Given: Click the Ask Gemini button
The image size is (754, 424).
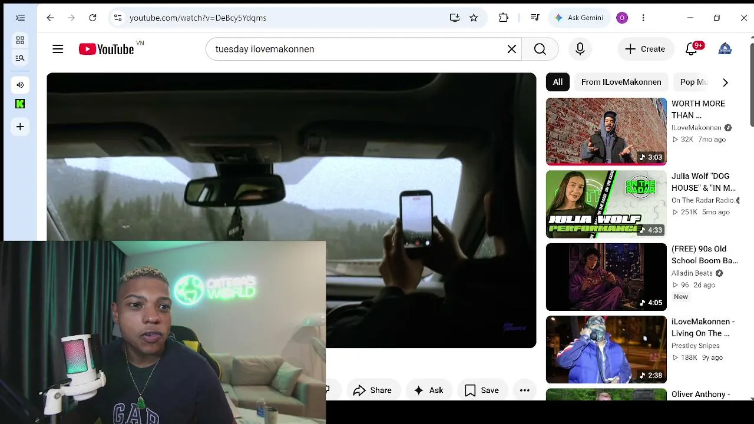Looking at the screenshot, I should 578,18.
